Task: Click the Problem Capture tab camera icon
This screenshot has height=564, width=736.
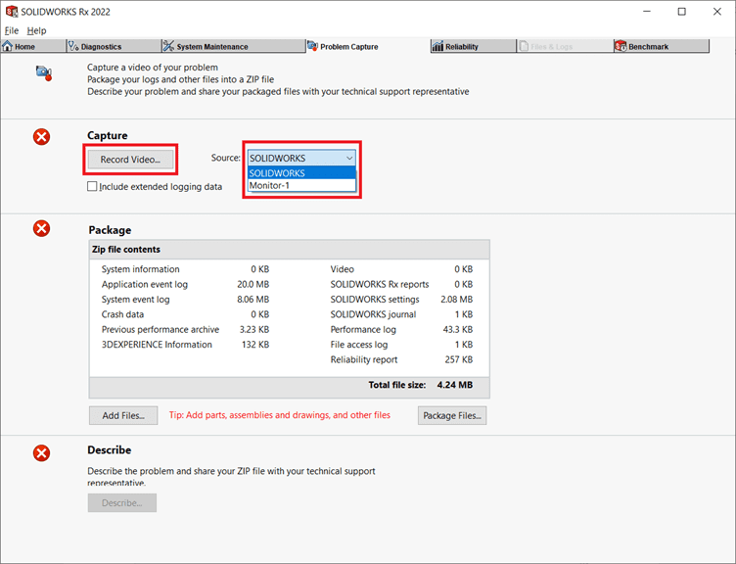Action: (312, 46)
